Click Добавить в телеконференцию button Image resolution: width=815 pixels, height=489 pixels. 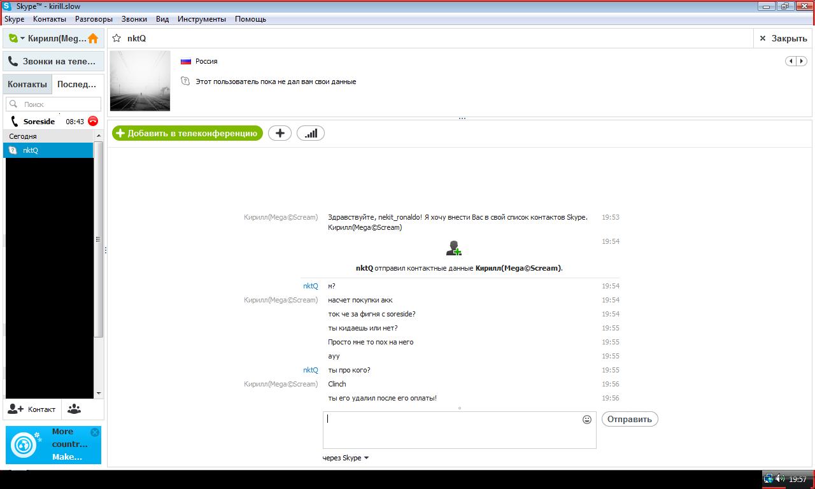[187, 133]
